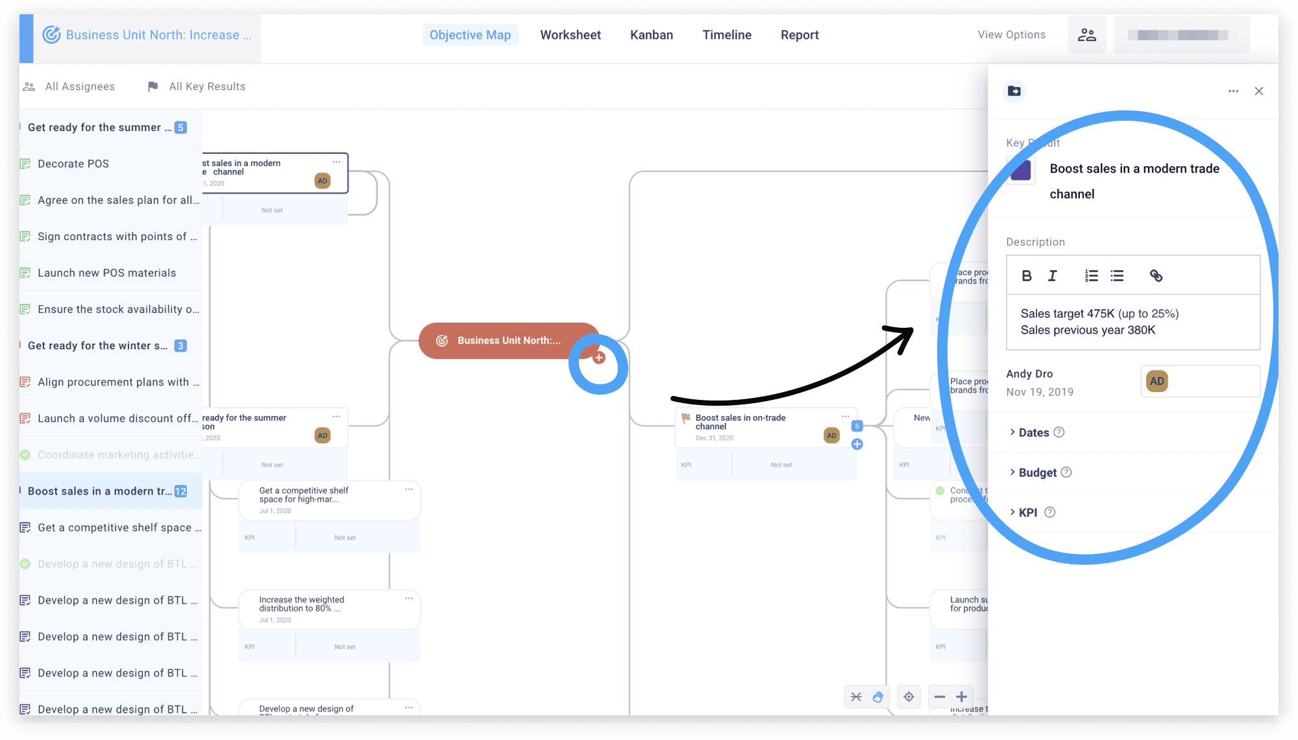This screenshot has height=740, width=1298.
Task: Toggle bold formatting in description
Action: (1027, 276)
